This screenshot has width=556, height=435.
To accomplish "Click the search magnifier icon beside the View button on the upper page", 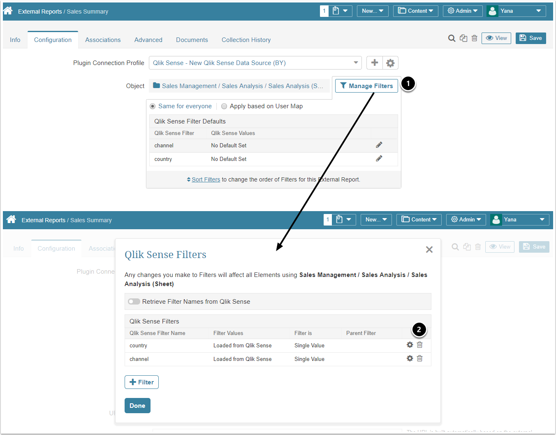I will coord(452,38).
